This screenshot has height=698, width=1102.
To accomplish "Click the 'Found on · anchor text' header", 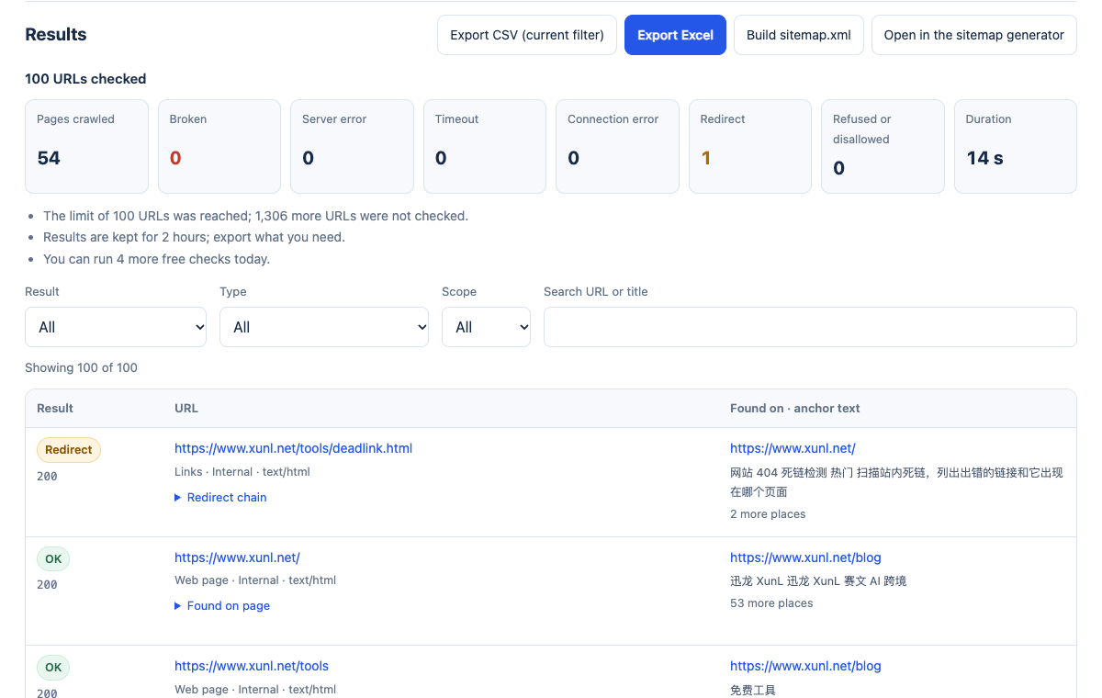I will 795,408.
